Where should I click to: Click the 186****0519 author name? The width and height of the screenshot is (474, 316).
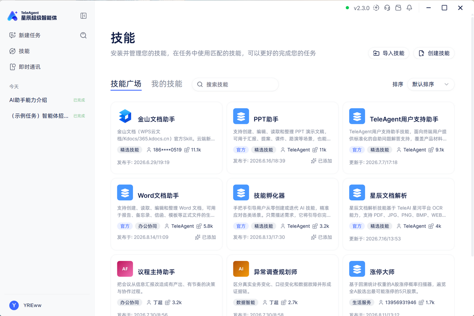[x=167, y=150]
